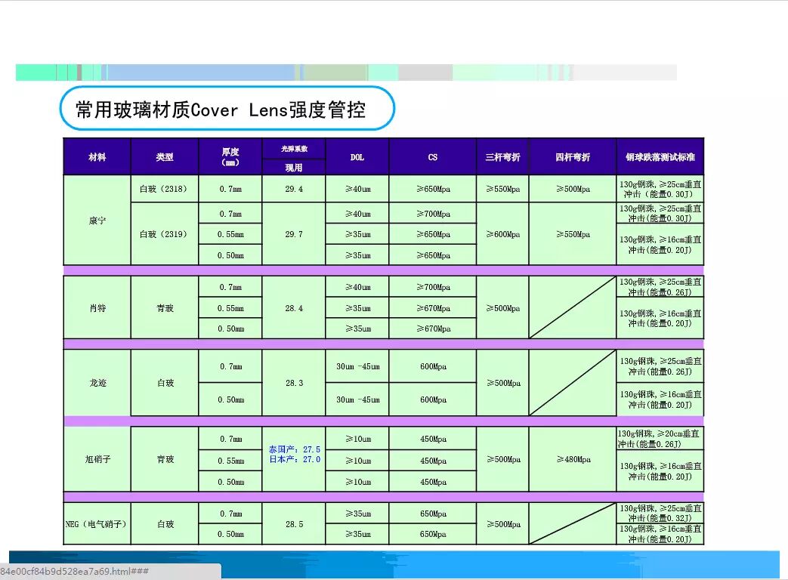
Task: Click the ≥480Mpa 四杆弯折 cell
Action: (x=573, y=459)
